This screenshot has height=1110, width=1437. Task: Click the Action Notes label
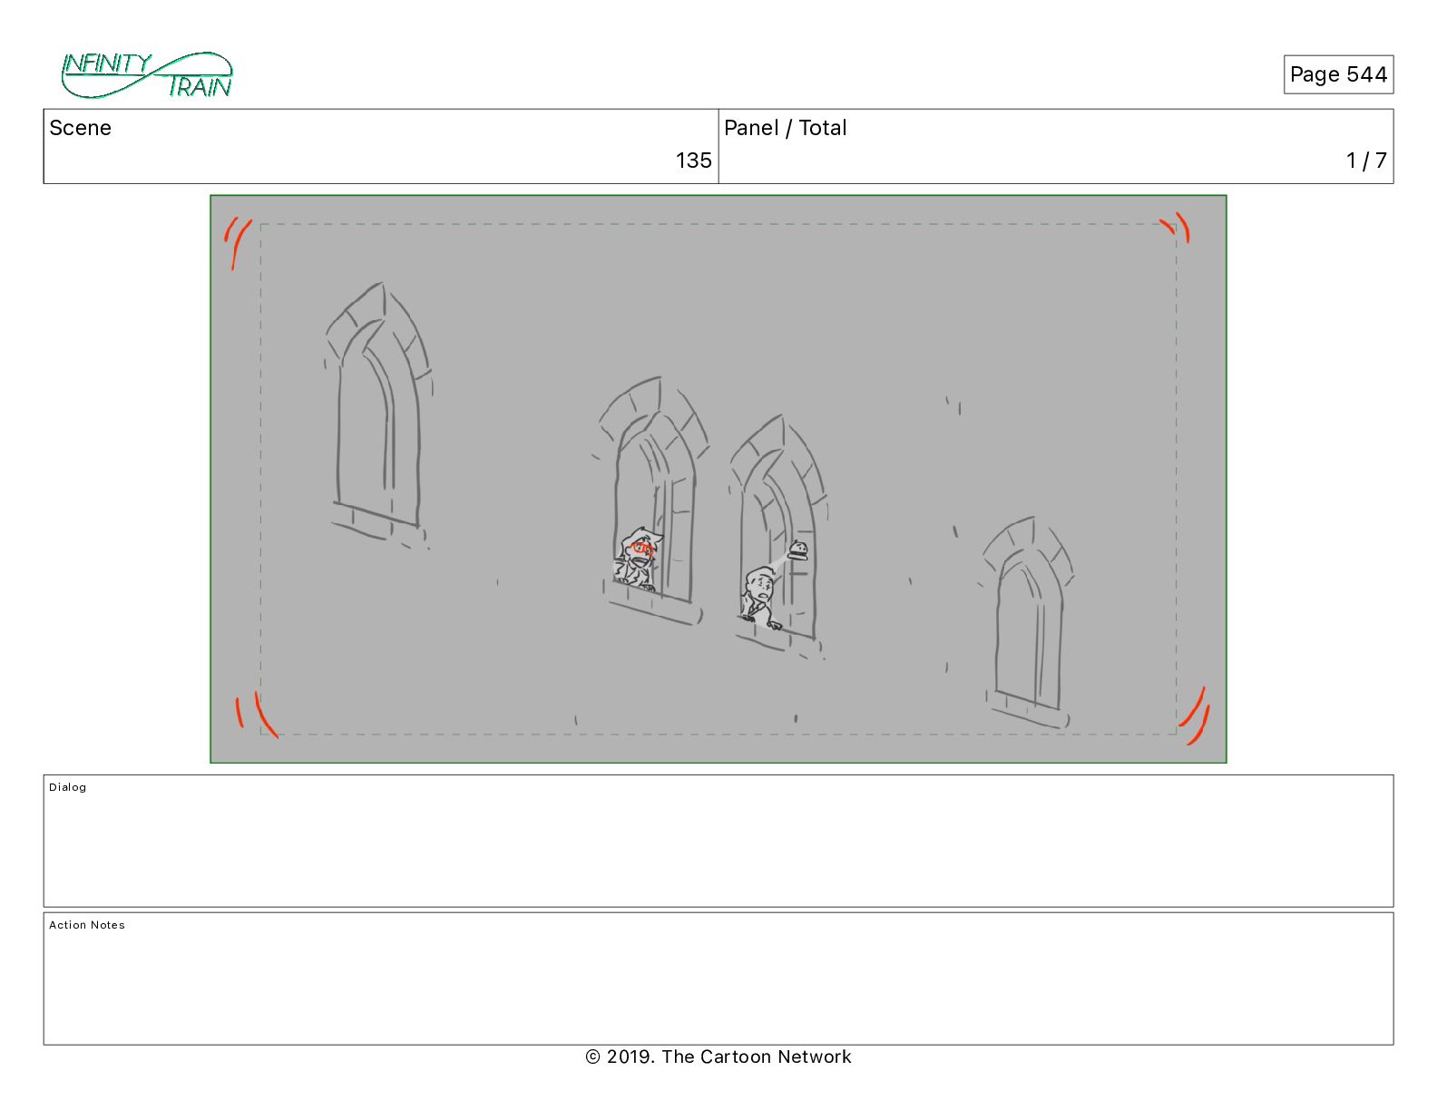click(x=87, y=925)
